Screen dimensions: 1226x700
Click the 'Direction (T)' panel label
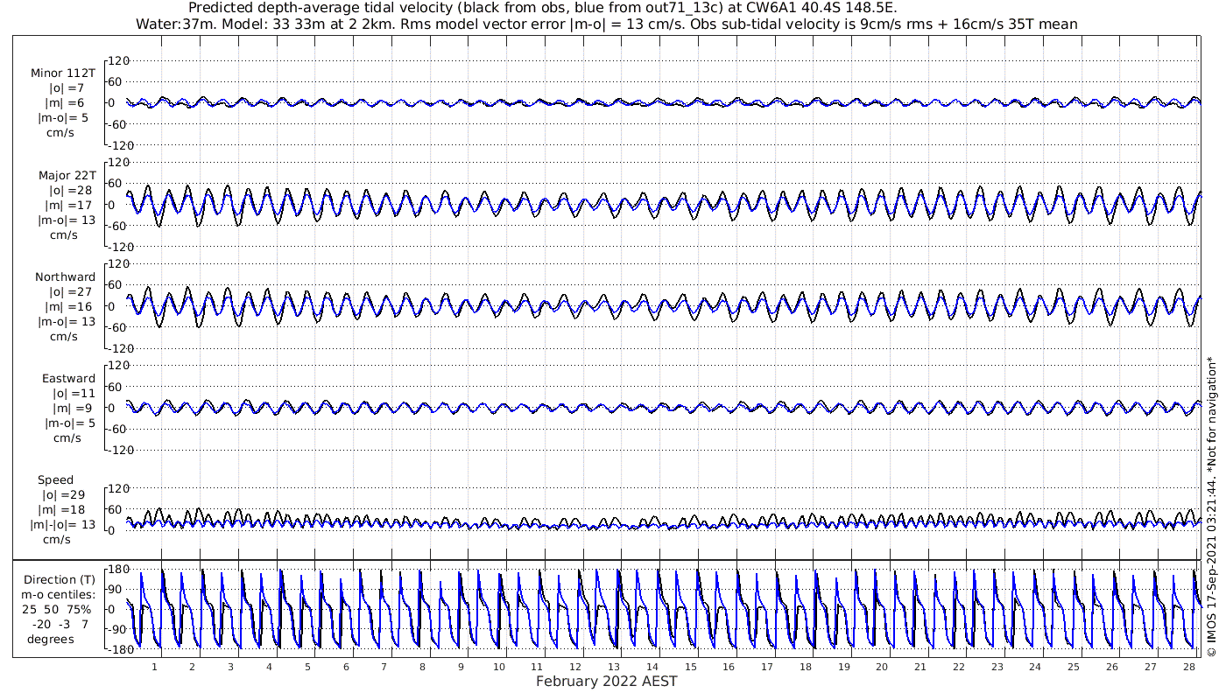60,579
